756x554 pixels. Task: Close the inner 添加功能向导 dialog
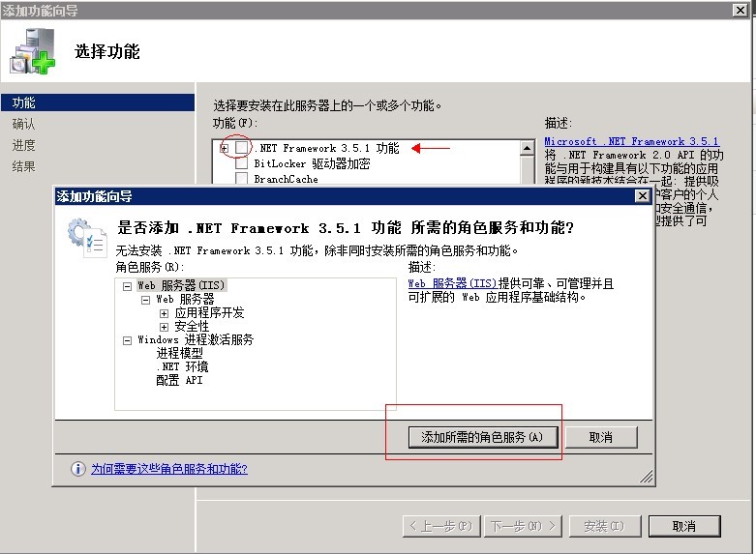642,196
